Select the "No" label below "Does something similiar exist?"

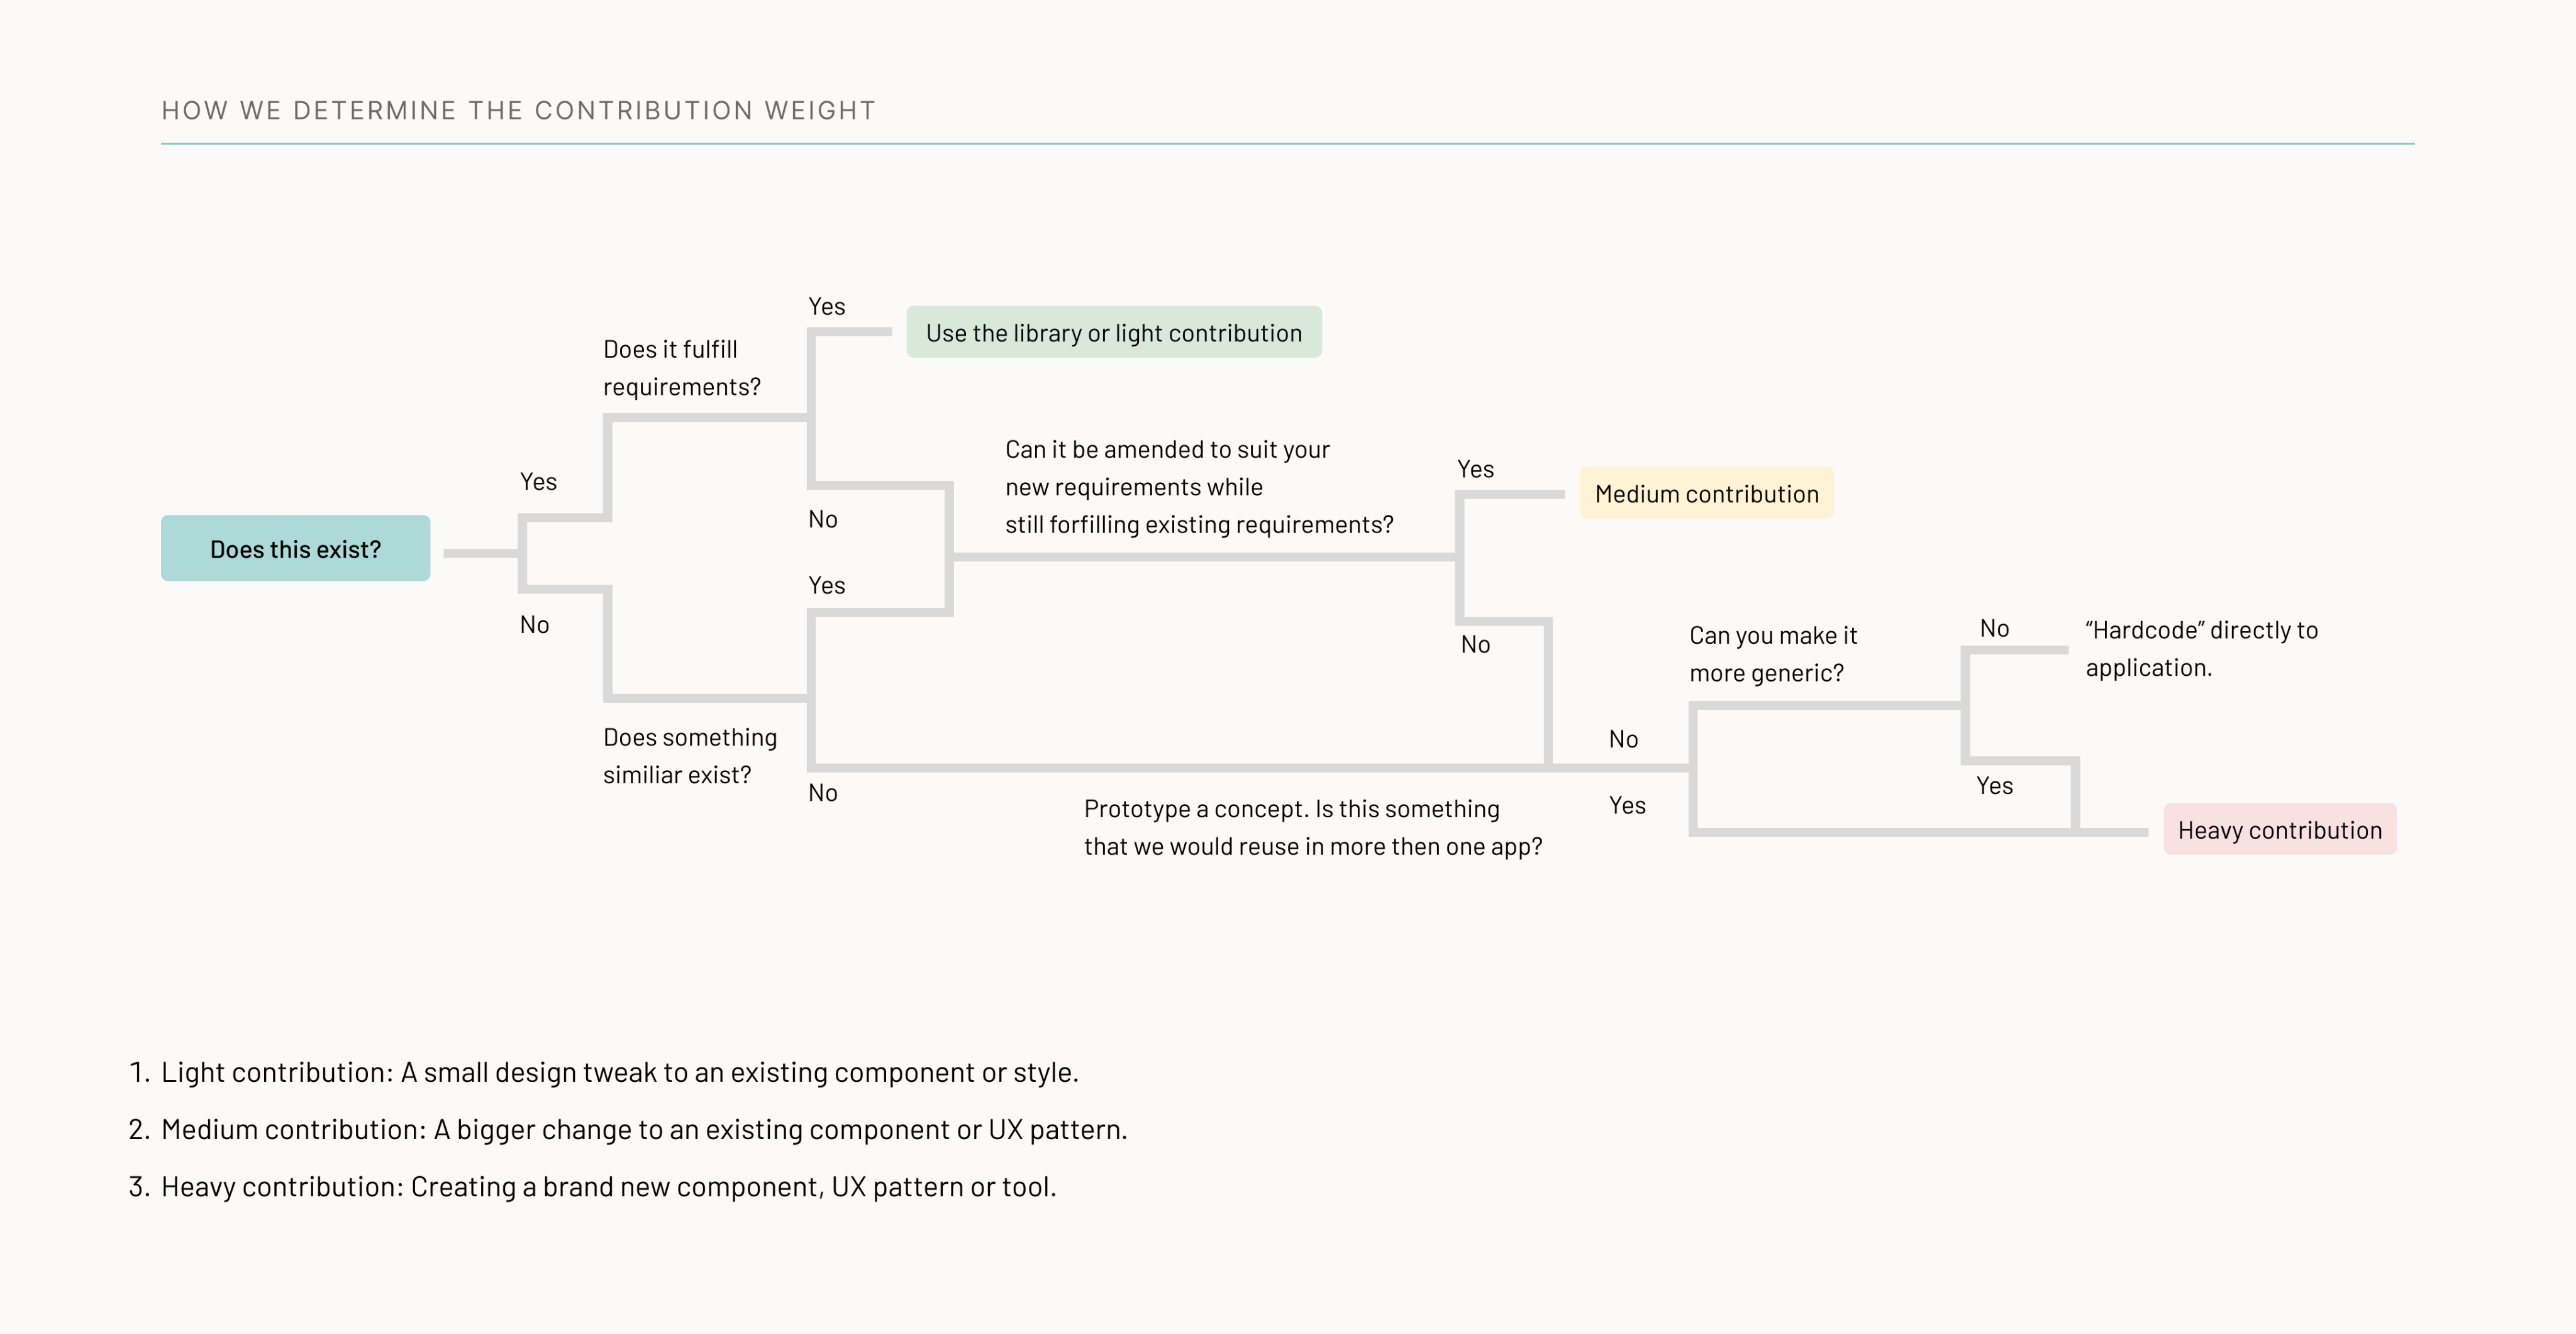point(822,792)
